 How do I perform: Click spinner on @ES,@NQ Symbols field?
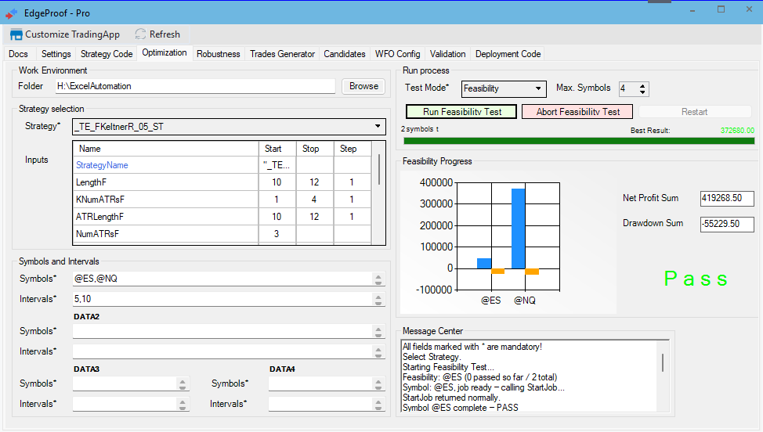[x=378, y=279]
